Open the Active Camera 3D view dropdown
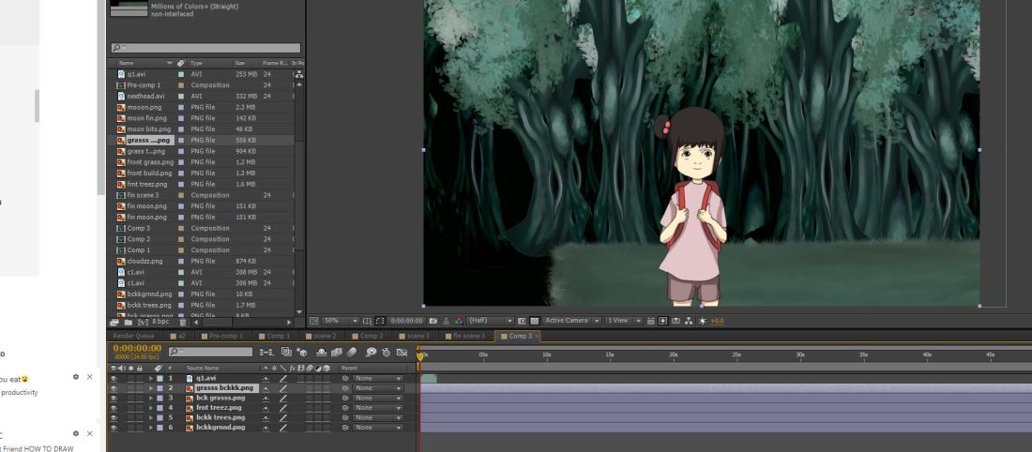Image resolution: width=1032 pixels, height=452 pixels. pyautogui.click(x=572, y=321)
